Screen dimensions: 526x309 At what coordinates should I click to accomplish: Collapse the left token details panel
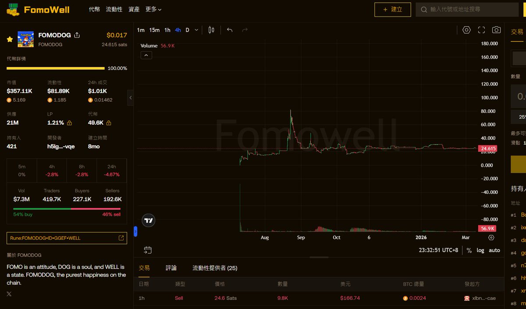(131, 98)
